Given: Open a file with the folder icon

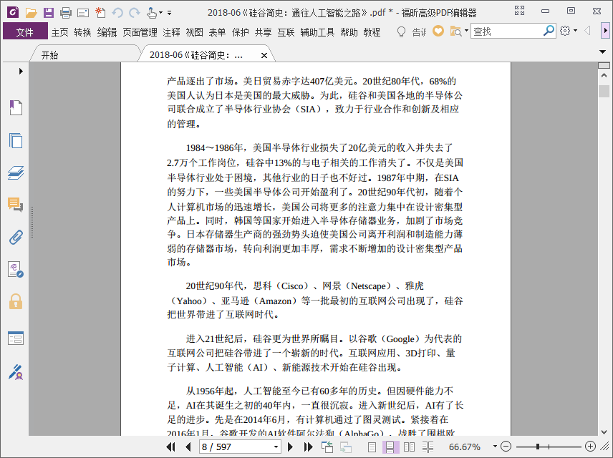Looking at the screenshot, I should point(31,12).
